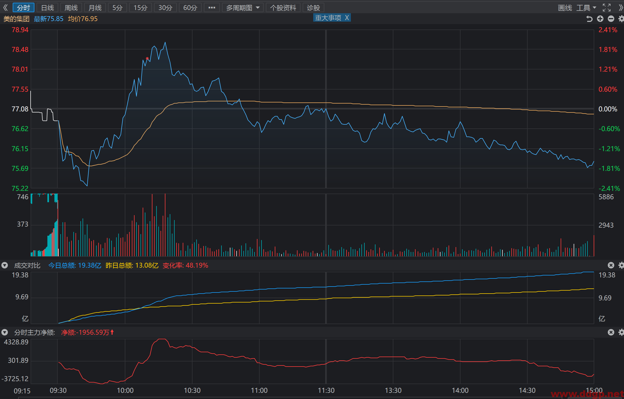Click 今日总额: 19.38亿 value
This screenshot has height=399, width=624.
coord(75,265)
